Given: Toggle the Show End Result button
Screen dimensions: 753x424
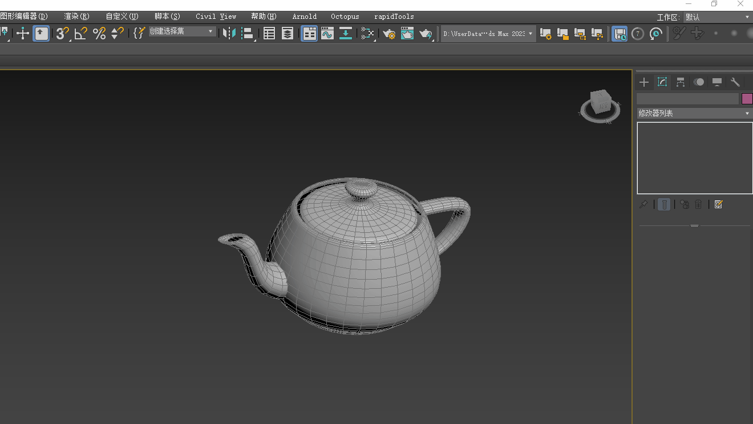Looking at the screenshot, I should tap(664, 204).
